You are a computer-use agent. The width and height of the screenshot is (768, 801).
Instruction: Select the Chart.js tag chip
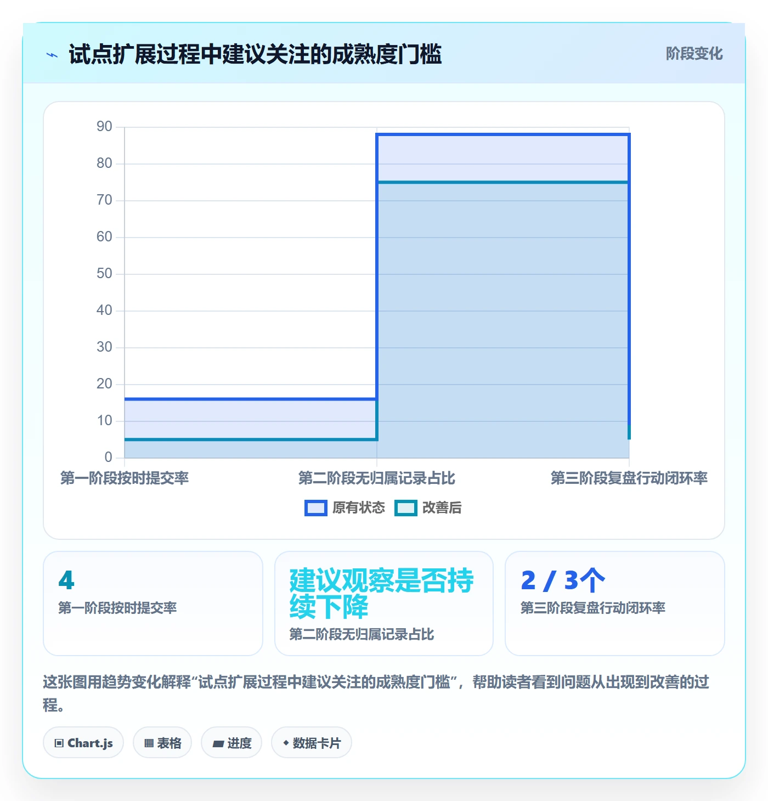(83, 743)
